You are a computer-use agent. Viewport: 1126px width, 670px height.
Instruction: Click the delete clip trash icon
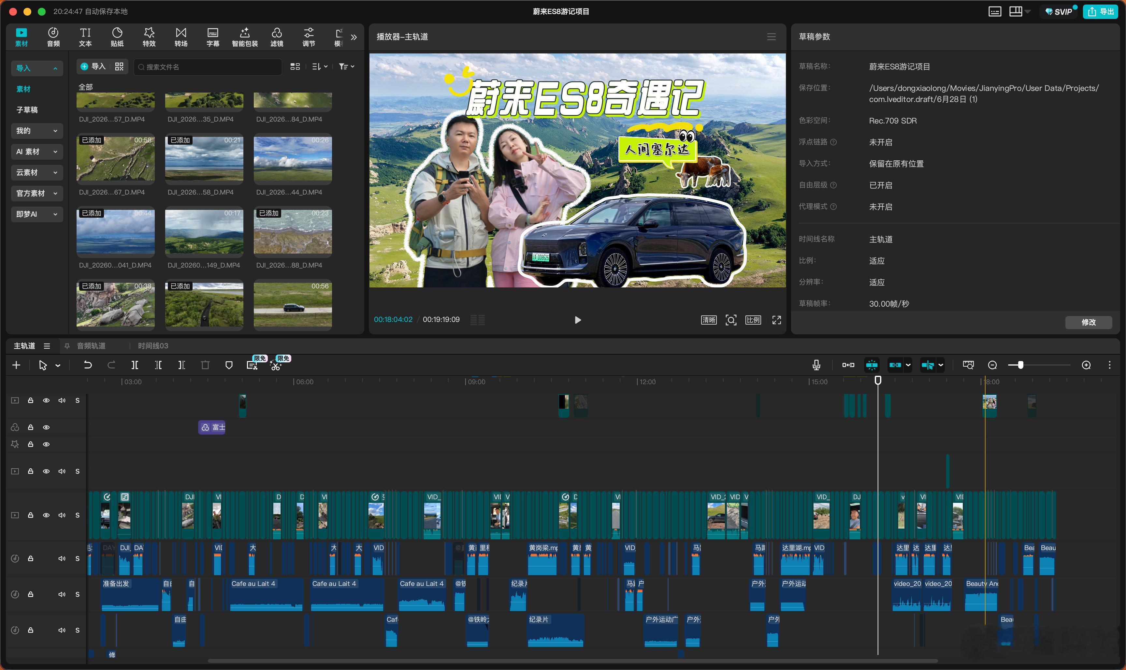[205, 365]
